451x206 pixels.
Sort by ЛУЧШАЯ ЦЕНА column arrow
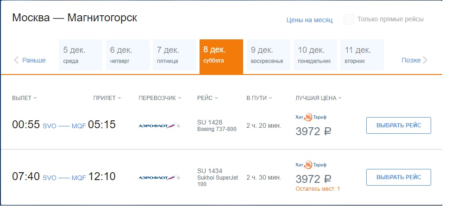pyautogui.click(x=340, y=98)
